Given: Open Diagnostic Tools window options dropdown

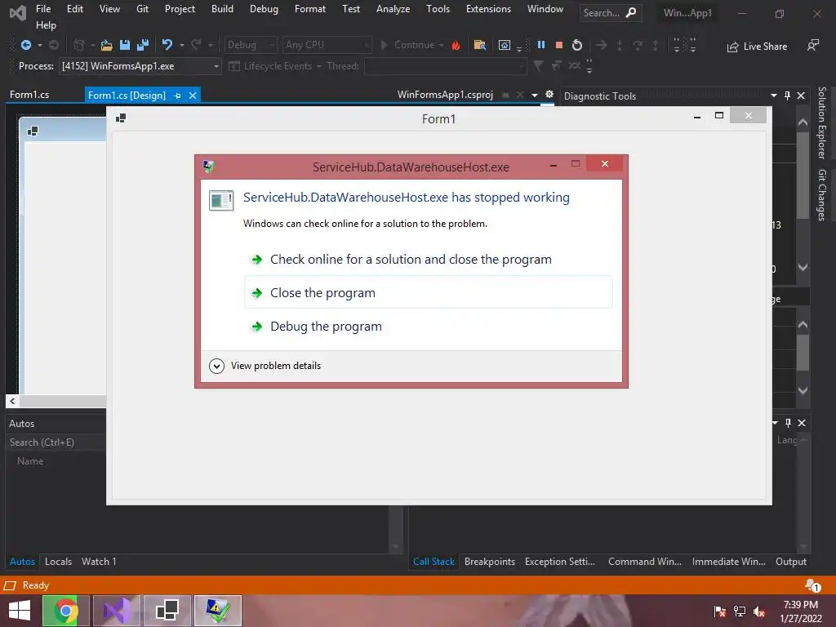Looking at the screenshot, I should pyautogui.click(x=774, y=96).
